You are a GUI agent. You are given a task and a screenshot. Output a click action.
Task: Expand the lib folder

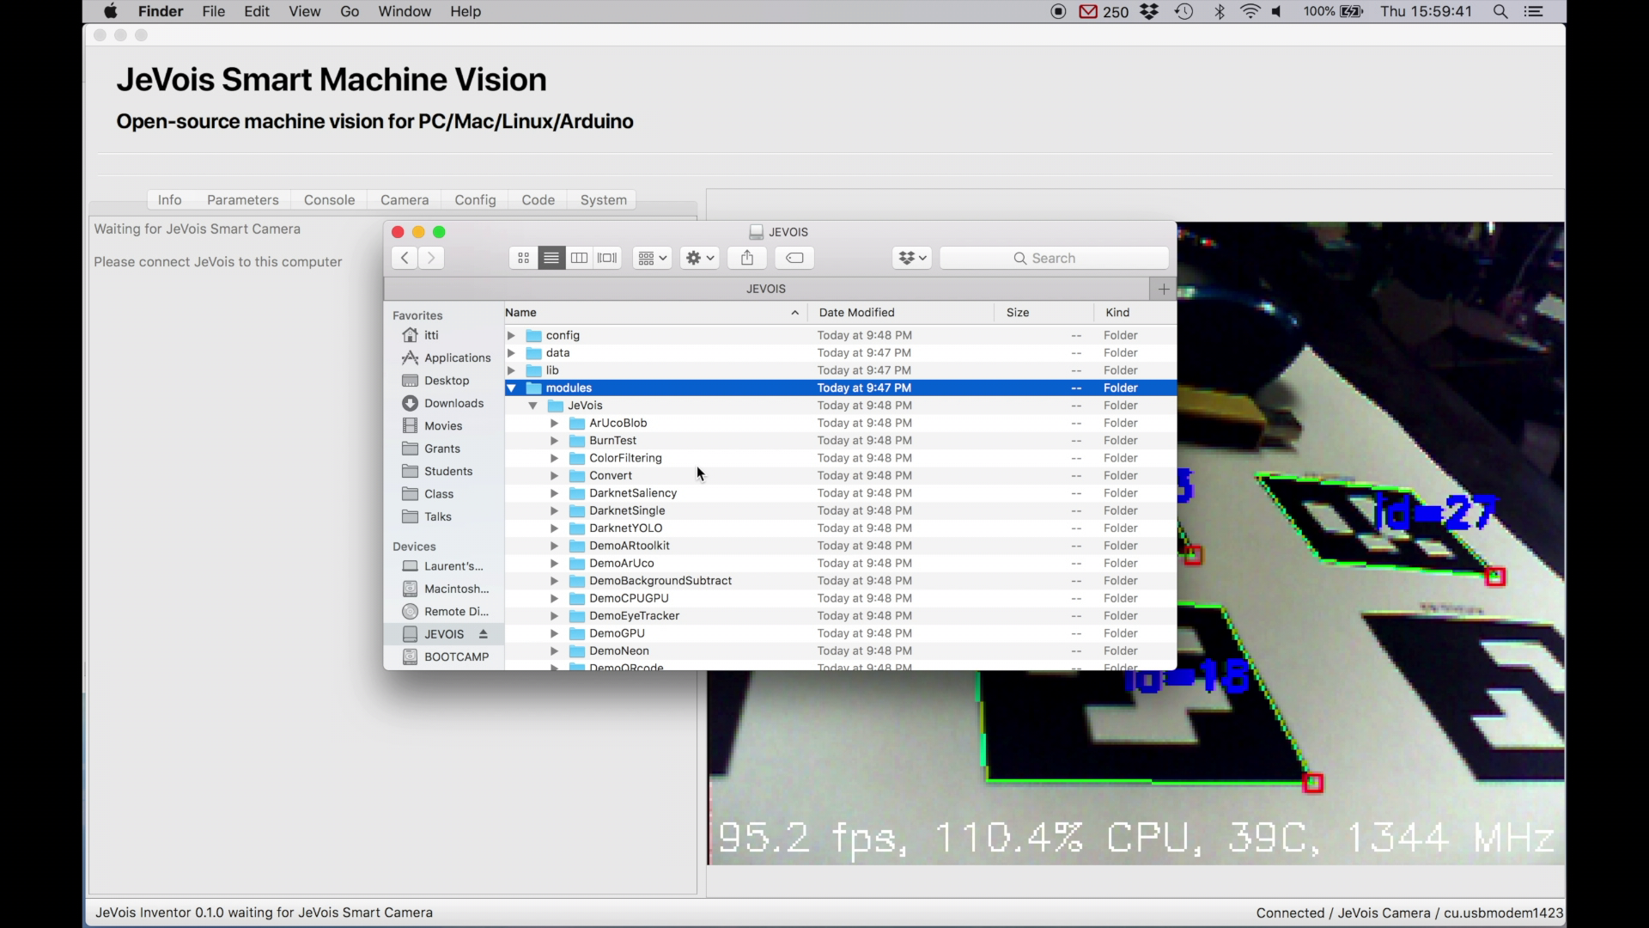pyautogui.click(x=512, y=370)
